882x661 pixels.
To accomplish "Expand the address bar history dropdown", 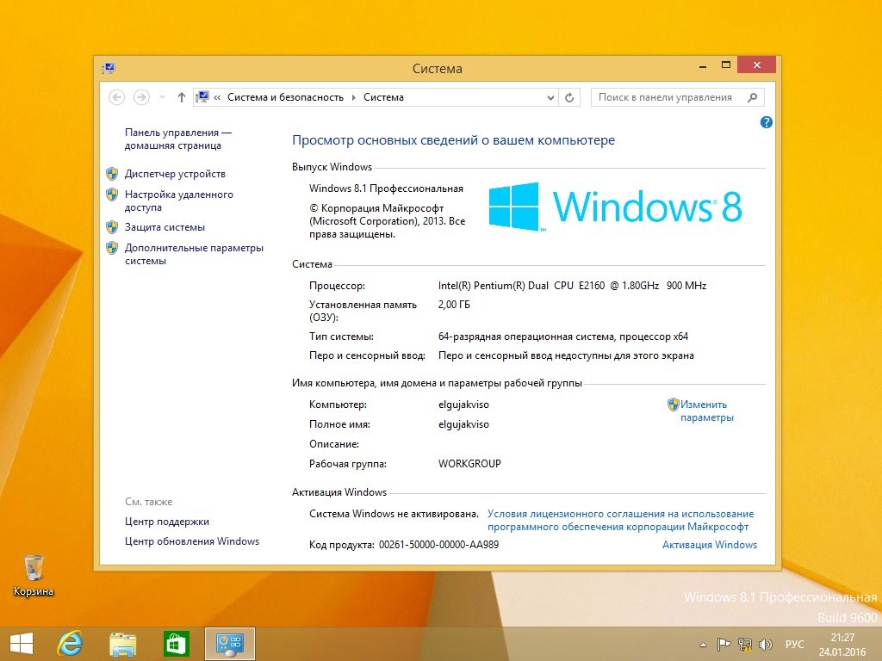I will click(550, 97).
